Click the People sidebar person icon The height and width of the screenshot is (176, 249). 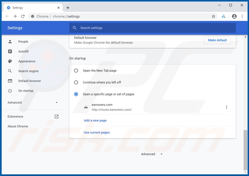[10, 41]
